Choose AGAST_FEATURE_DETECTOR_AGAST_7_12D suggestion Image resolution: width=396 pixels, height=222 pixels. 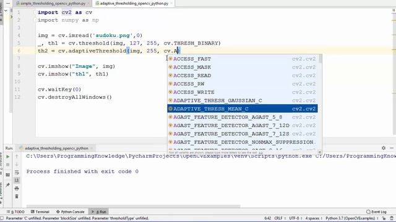point(243,125)
